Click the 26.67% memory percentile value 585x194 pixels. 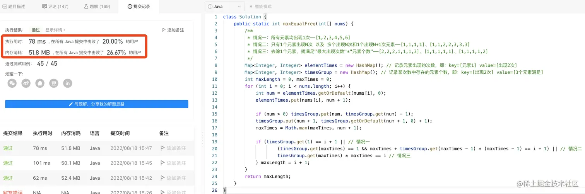tap(116, 53)
